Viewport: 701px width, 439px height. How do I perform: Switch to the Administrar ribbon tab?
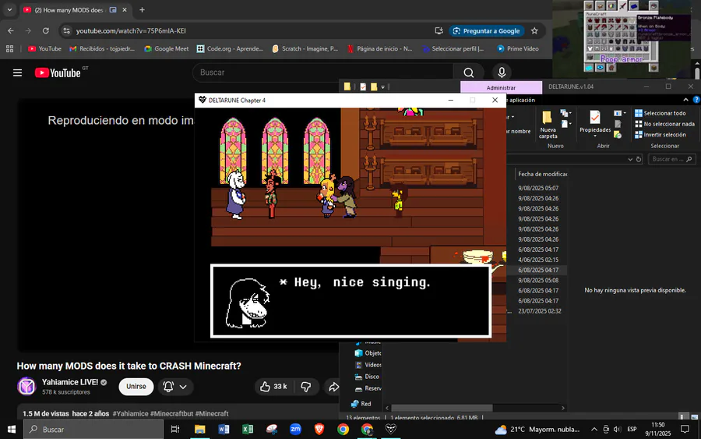pos(501,87)
